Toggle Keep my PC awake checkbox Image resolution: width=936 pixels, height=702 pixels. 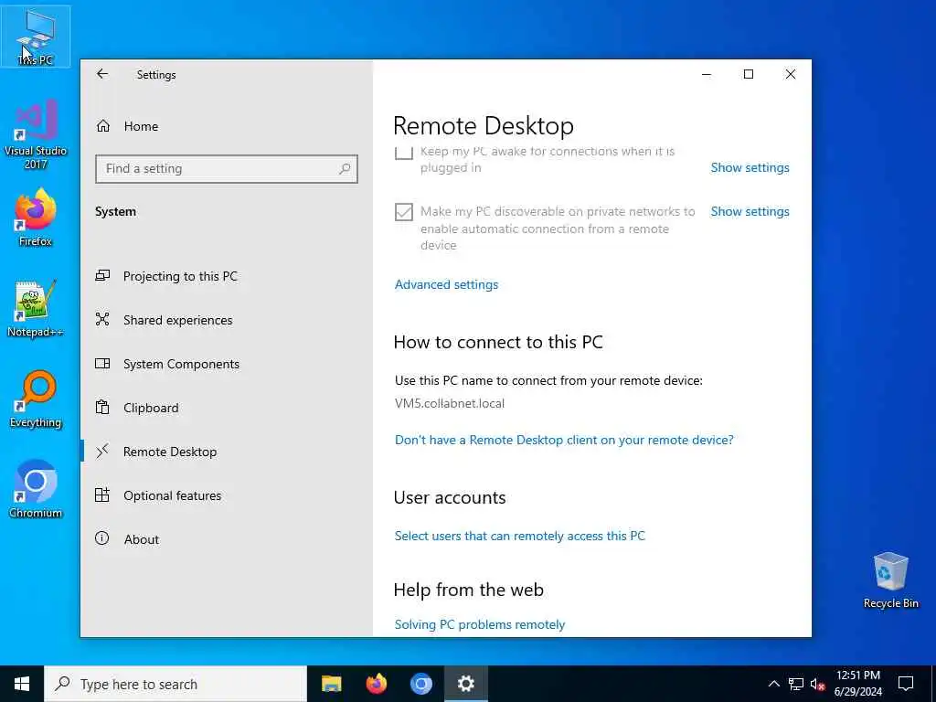coord(404,153)
